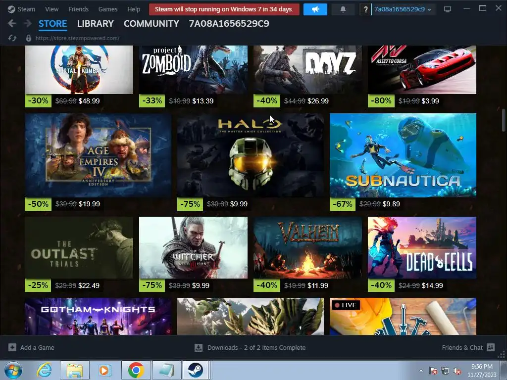Click the $22.49 Outlast Trials price
Image resolution: width=507 pixels, height=380 pixels.
[89, 285]
